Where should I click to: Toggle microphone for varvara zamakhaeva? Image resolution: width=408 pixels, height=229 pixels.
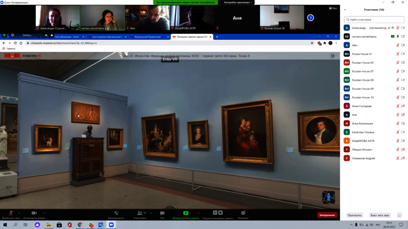(398, 37)
